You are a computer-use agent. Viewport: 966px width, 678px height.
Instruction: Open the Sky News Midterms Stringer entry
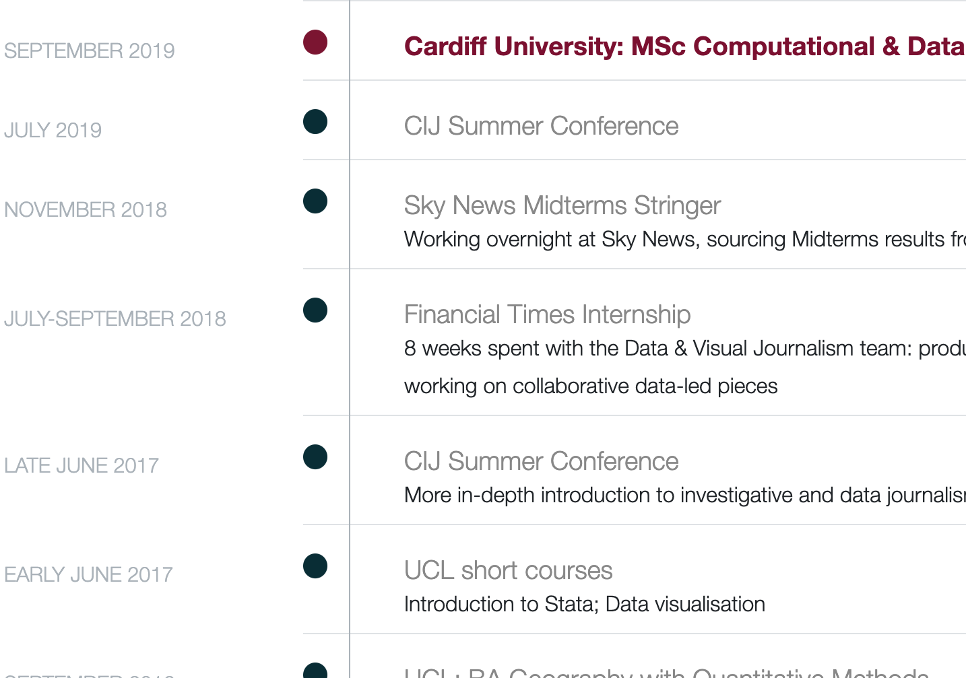pyautogui.click(x=562, y=205)
